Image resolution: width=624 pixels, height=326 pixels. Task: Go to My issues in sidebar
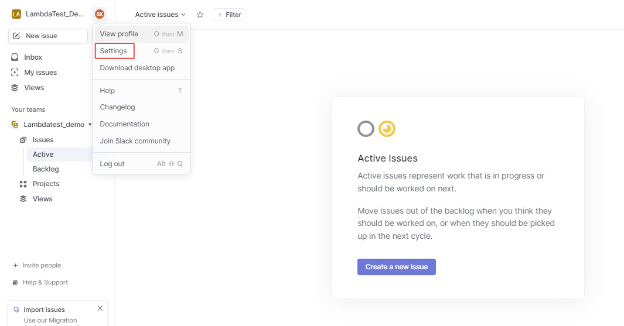click(x=40, y=73)
